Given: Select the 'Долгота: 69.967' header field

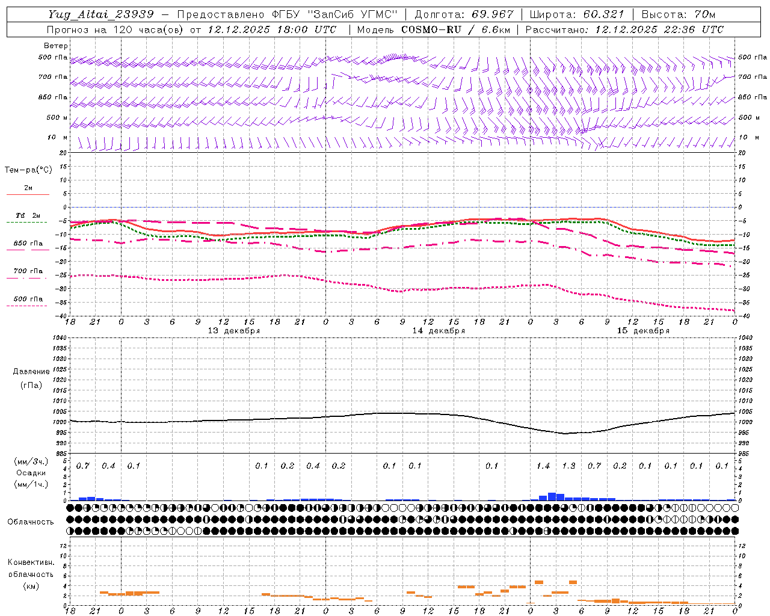Looking at the screenshot, I should point(464,14).
